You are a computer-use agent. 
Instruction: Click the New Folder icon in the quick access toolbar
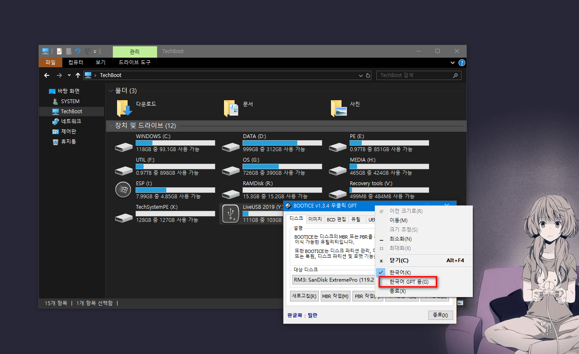[69, 51]
